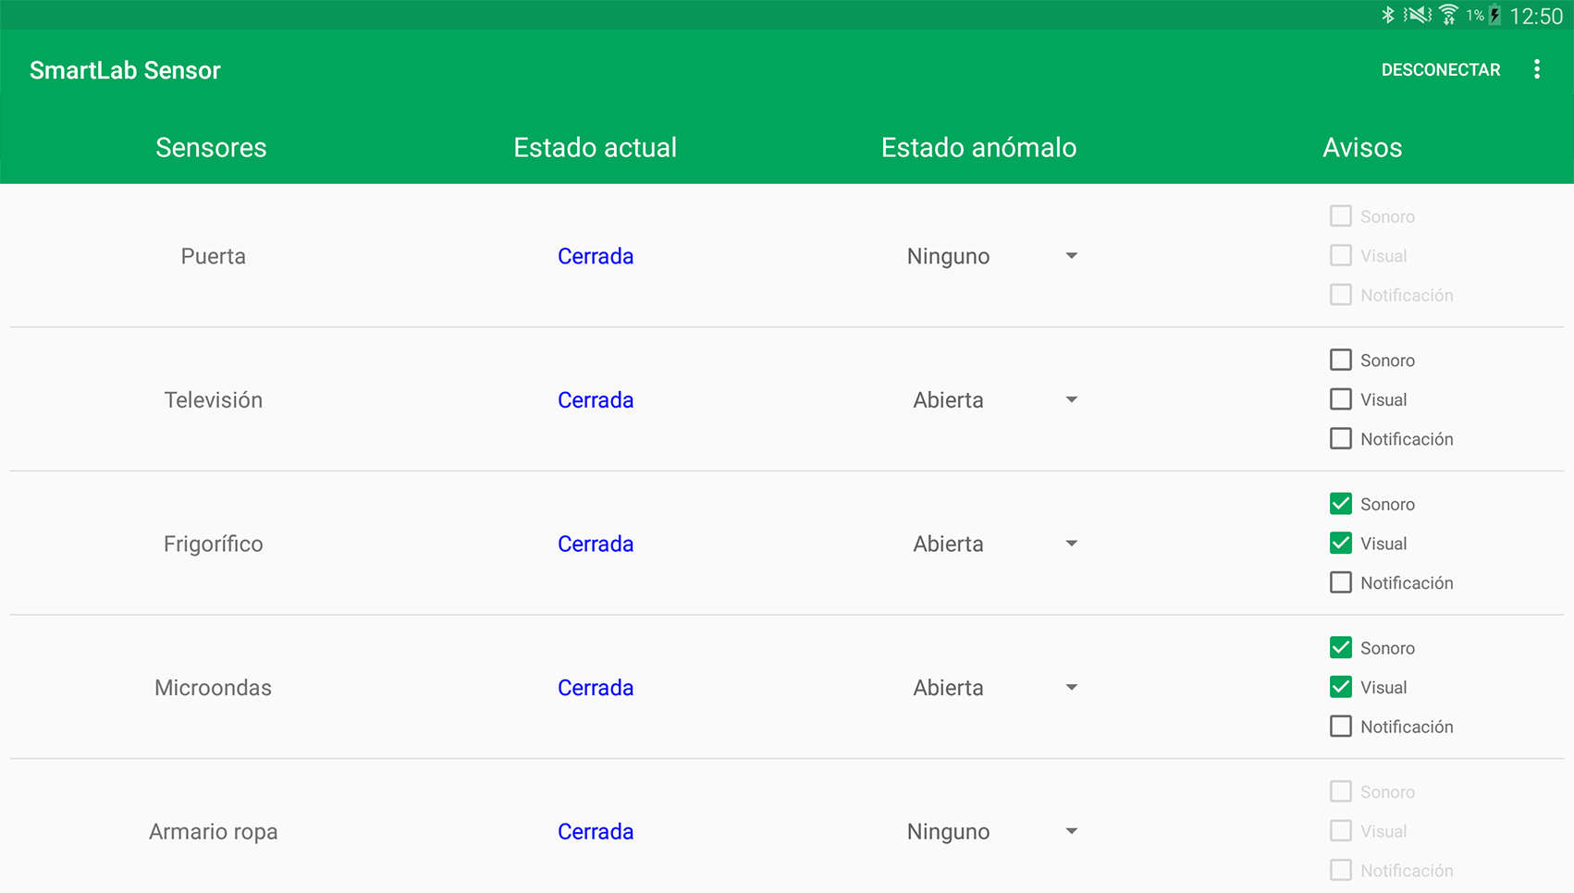
Task: Click the Cerrada state of Puerta
Action: click(x=596, y=256)
